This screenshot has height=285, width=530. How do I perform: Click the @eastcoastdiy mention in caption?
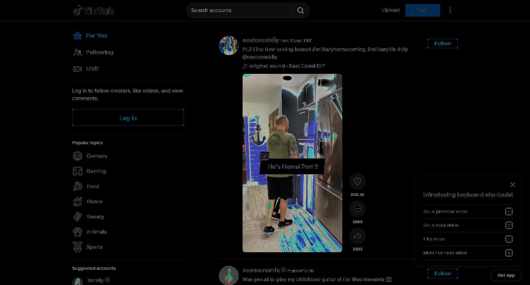coord(260,57)
